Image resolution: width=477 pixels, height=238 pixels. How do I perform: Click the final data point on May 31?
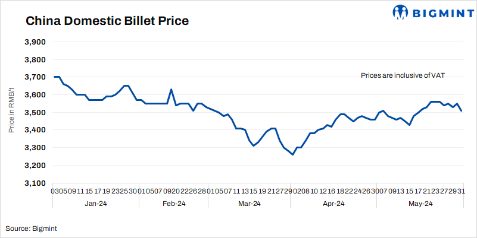tap(462, 110)
